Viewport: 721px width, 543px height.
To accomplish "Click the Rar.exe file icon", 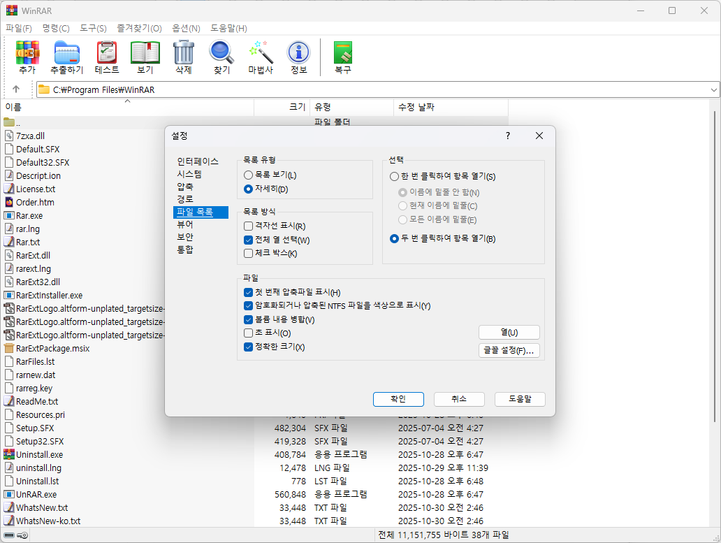I will [9, 216].
